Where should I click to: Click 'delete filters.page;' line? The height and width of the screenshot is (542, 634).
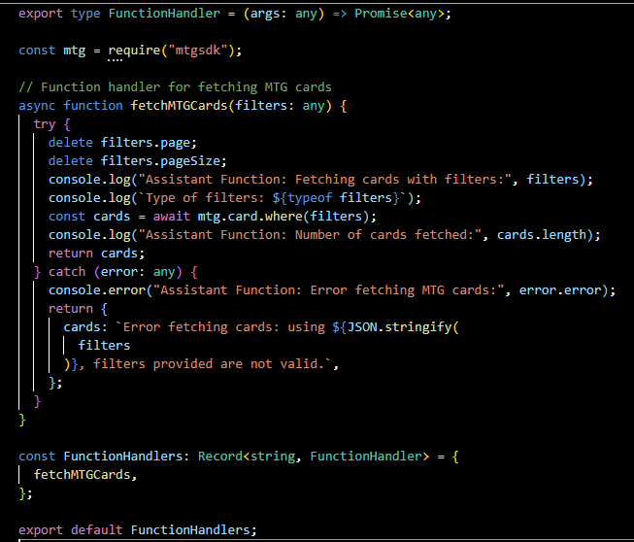point(122,143)
